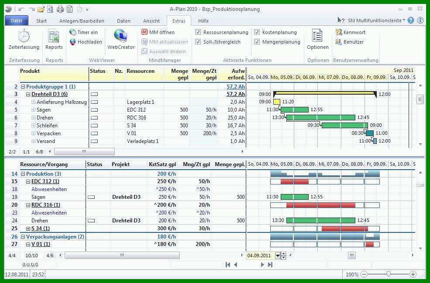430x283 pixels.
Task: Toggle the Kostenplanung checkbox
Action: (257, 32)
